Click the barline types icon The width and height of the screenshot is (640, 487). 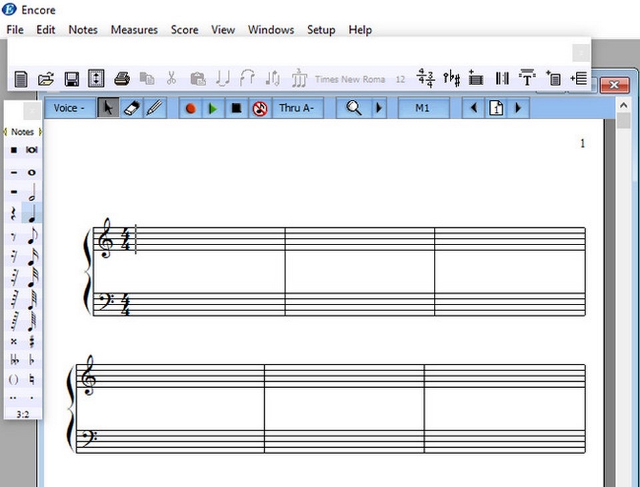[x=501, y=79]
